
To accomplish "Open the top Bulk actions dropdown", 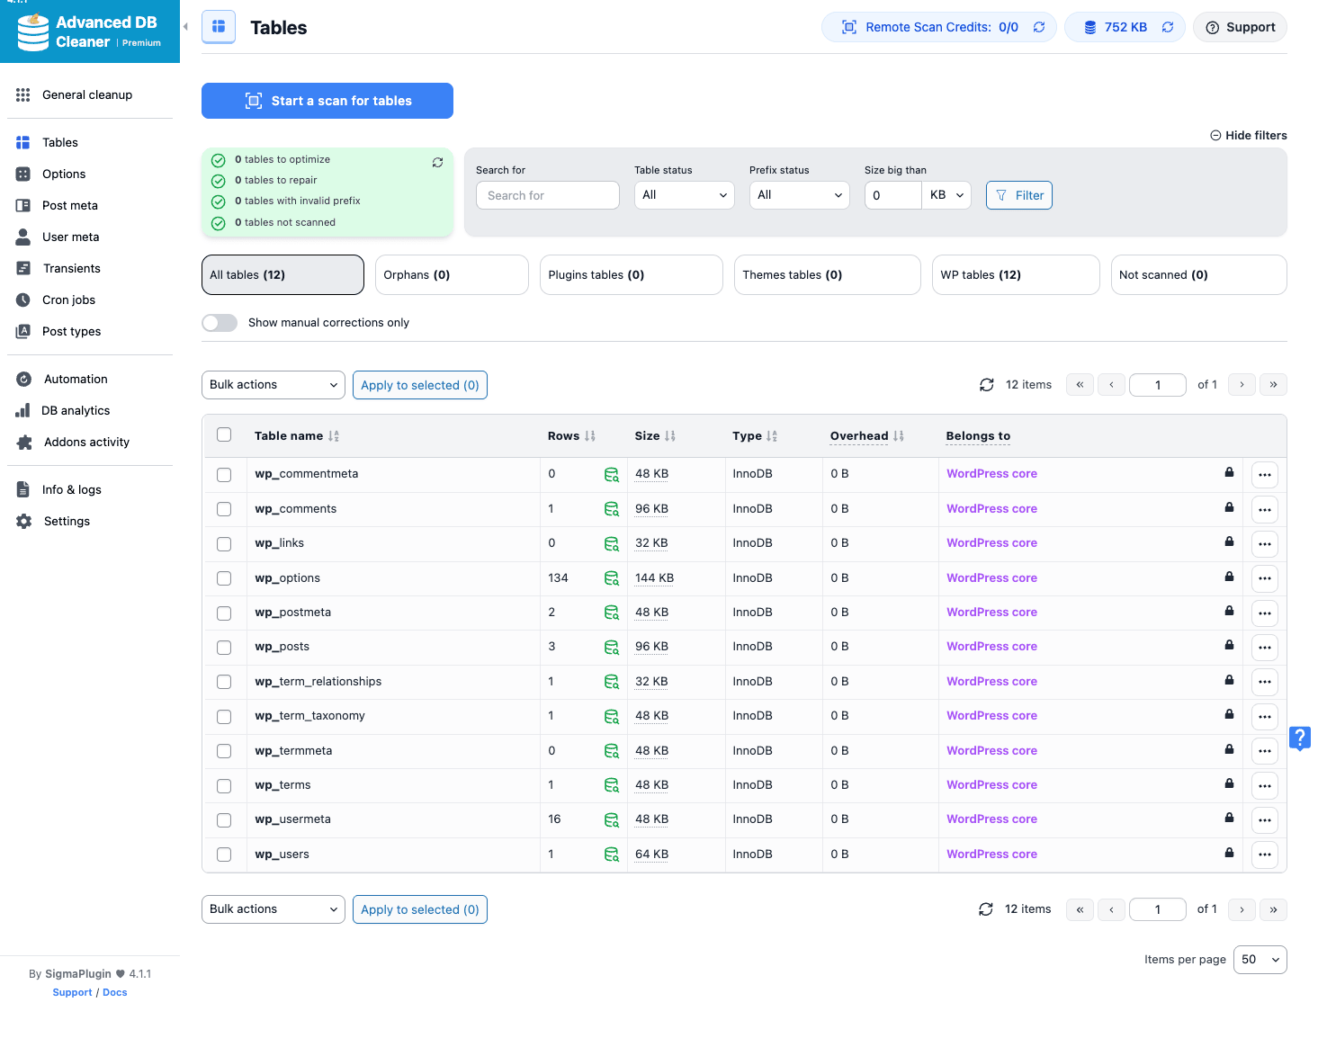I will click(x=273, y=385).
